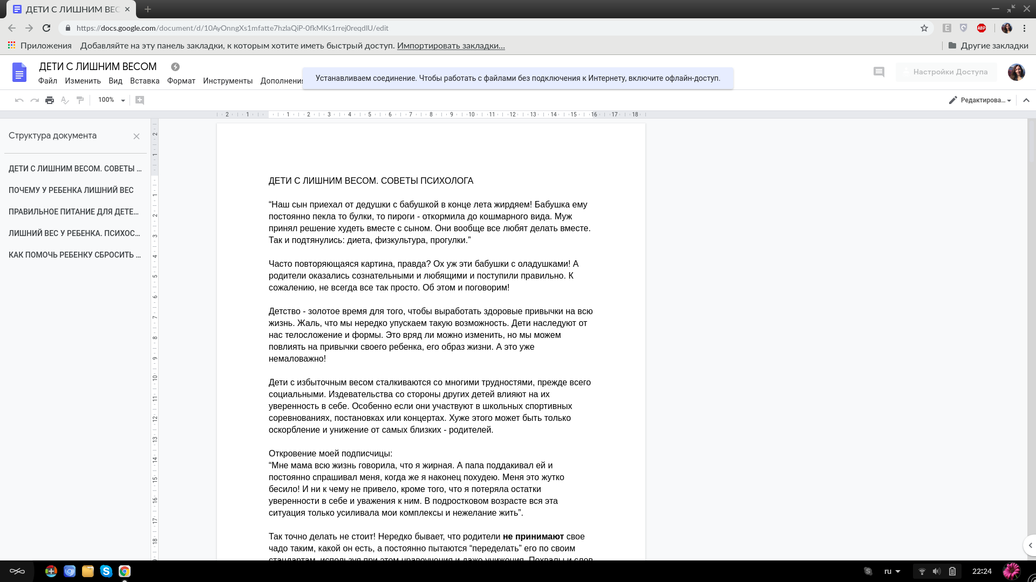1036x582 pixels.
Task: Open the Формат menu
Action: point(181,81)
